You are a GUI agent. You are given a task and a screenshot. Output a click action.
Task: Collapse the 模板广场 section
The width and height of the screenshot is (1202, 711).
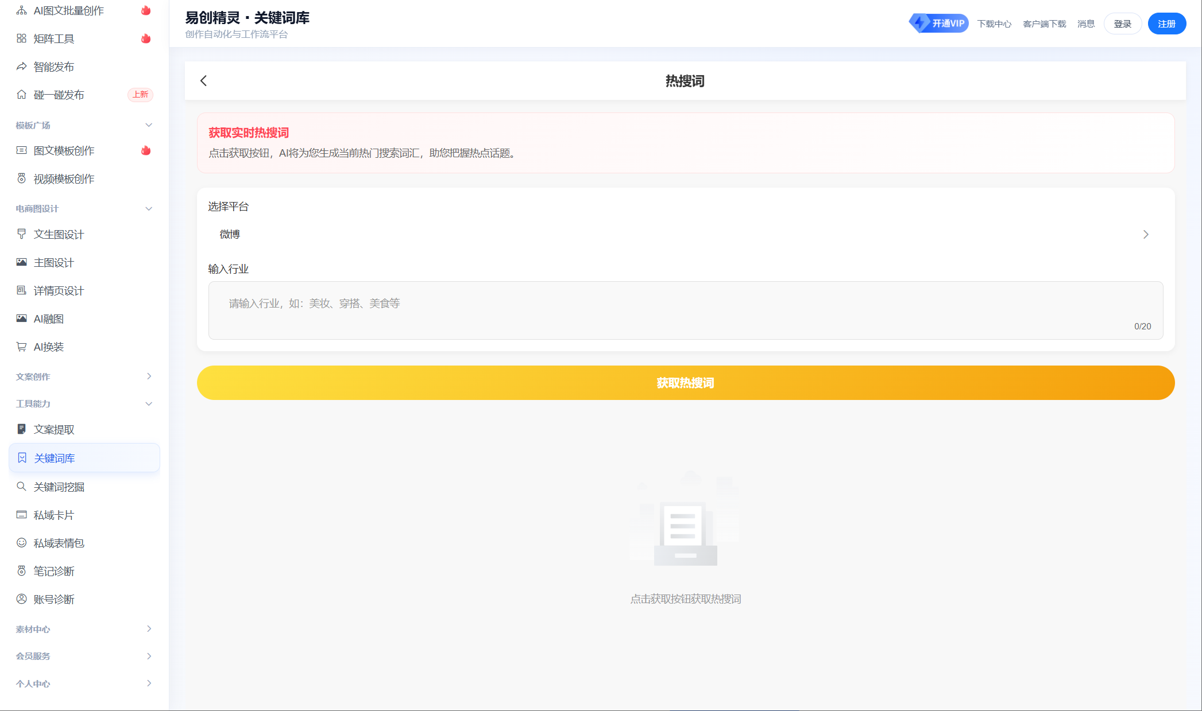point(149,125)
